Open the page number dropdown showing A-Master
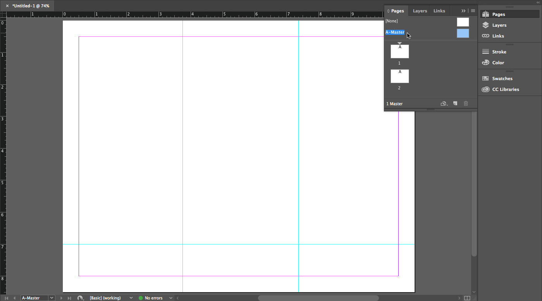Screen dimensions: 542x301 [x=52, y=298]
